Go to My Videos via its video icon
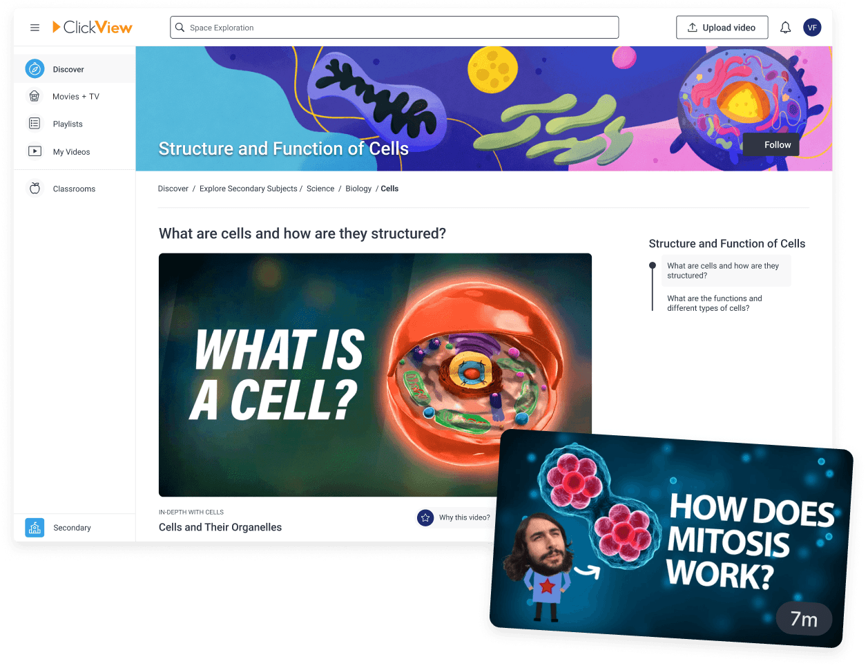 [35, 151]
